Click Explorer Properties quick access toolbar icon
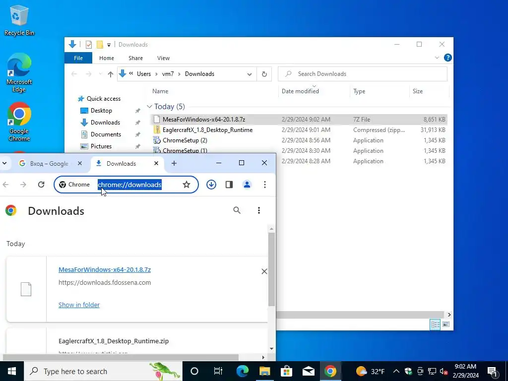This screenshot has width=508, height=381. (x=88, y=45)
